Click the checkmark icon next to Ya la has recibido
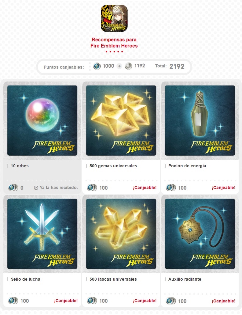Screen dimensions: 242x315 [36, 188]
